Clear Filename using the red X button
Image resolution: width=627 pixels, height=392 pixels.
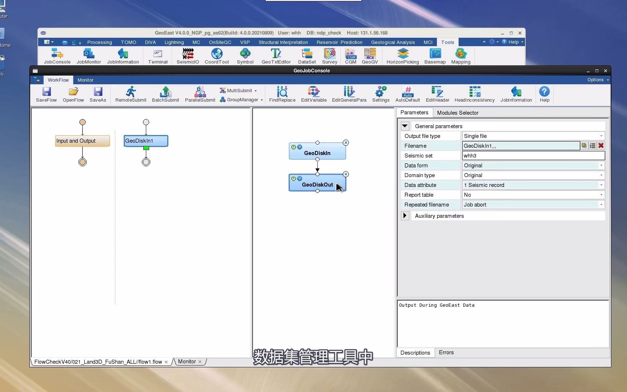point(601,146)
